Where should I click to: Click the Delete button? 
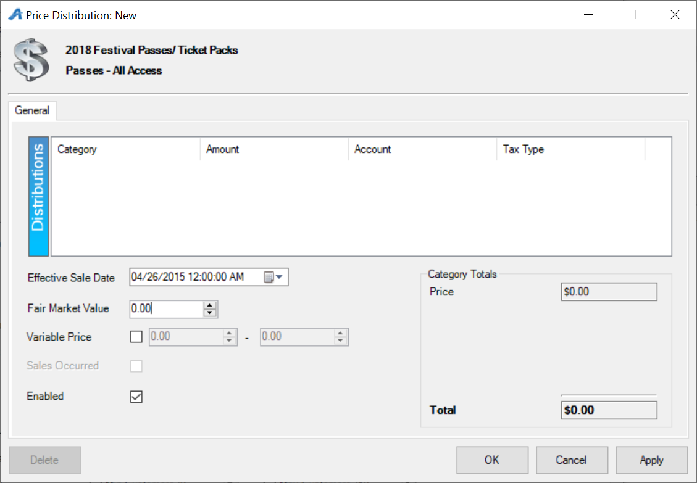[x=45, y=460]
